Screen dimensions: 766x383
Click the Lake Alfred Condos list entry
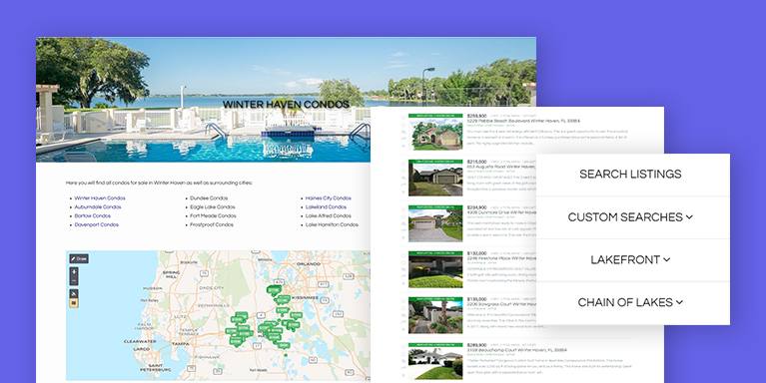(329, 215)
